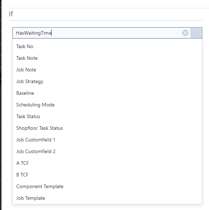Click empty space right of Baseline row
Image resolution: width=209 pixels, height=210 pixels.
118,93
